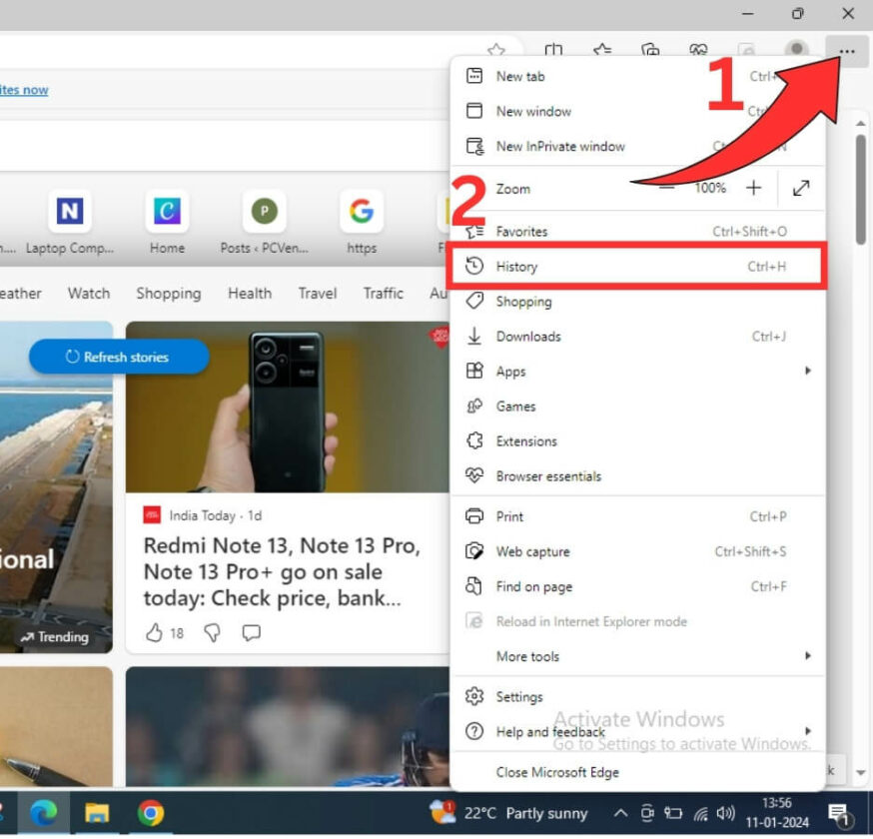Open the notification center icon
Viewport: 873px width, 839px height.
[x=838, y=814]
